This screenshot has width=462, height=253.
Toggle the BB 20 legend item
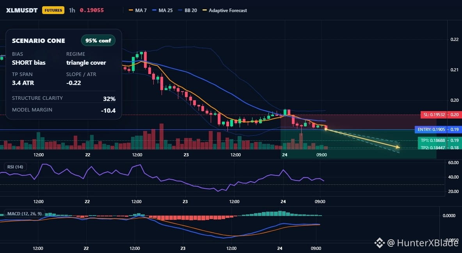point(187,10)
